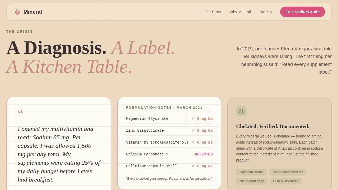Click the layers icon in Chelated card
Viewport: 338px width, 190px height.
click(x=241, y=111)
